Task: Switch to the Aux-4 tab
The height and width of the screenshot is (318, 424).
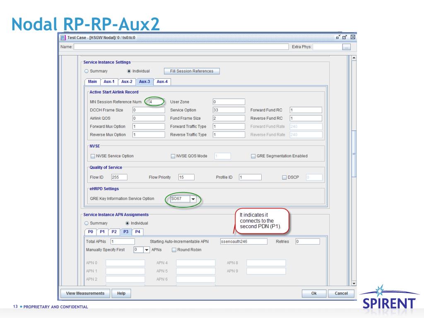Action: click(x=162, y=82)
